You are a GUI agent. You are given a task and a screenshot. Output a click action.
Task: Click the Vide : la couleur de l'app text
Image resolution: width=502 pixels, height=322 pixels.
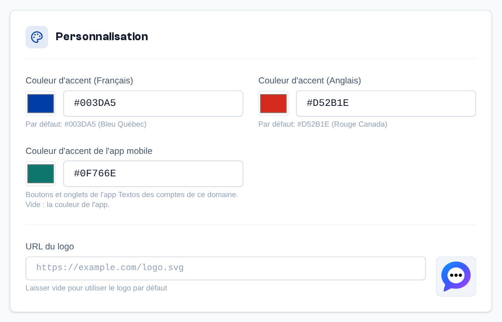tap(68, 204)
